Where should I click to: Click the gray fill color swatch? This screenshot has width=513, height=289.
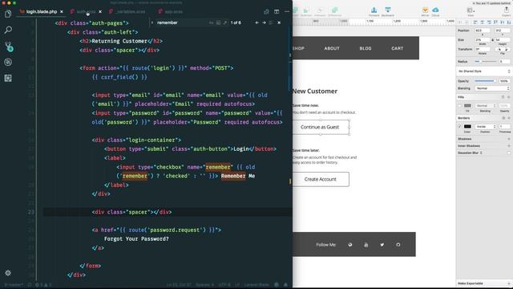coord(467,105)
